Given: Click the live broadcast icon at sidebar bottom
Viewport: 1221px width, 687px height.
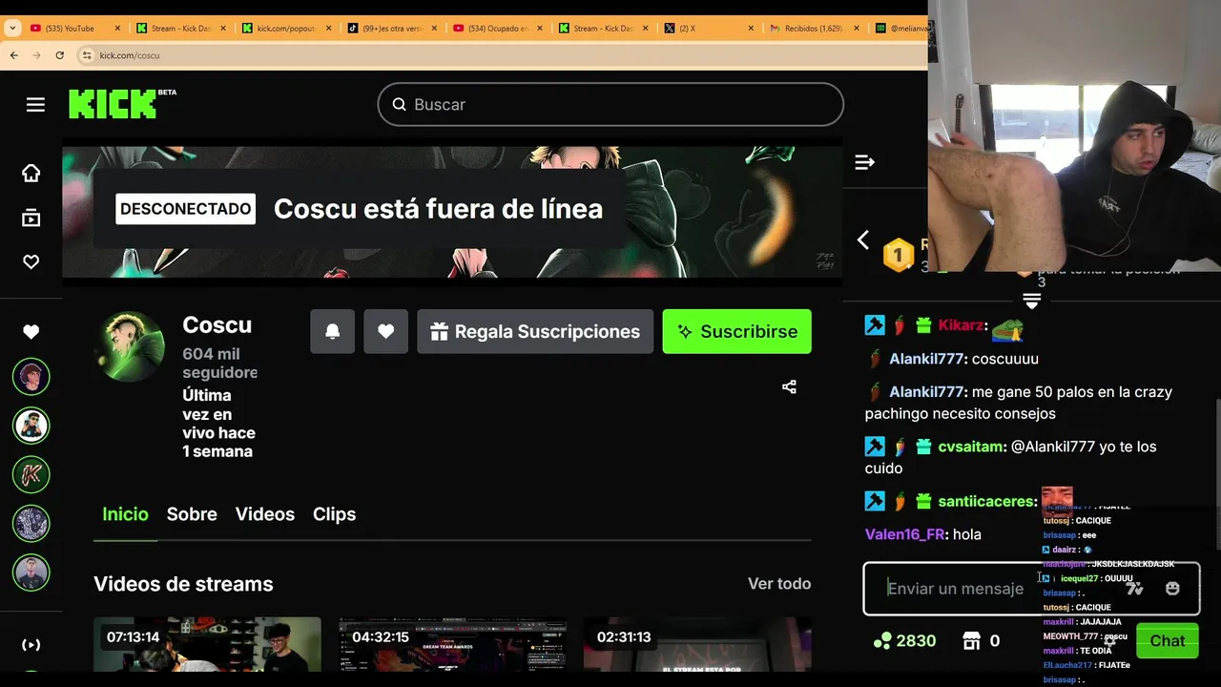Looking at the screenshot, I should coord(31,645).
